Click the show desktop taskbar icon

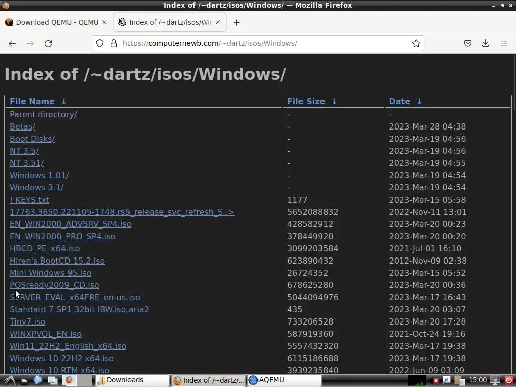[x=52, y=381]
